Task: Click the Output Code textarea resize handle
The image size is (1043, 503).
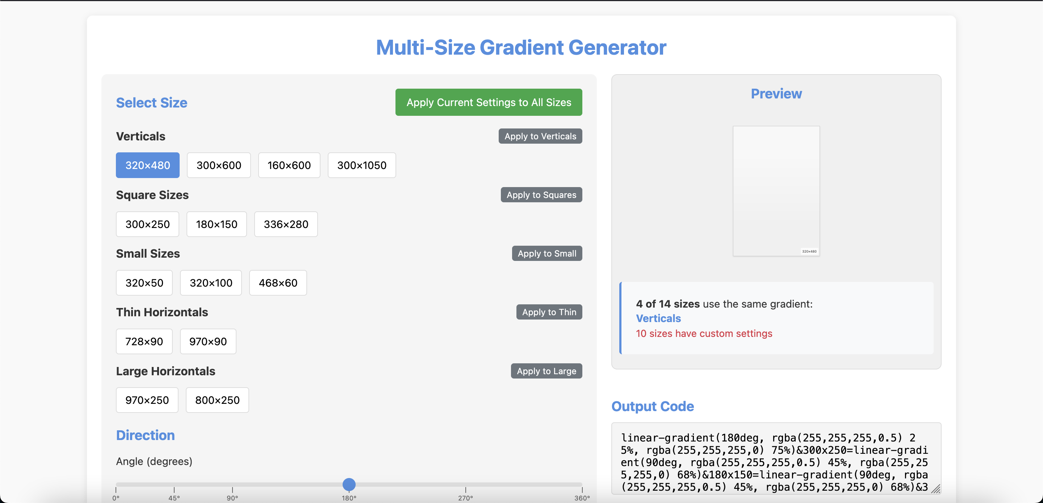Action: click(936, 489)
